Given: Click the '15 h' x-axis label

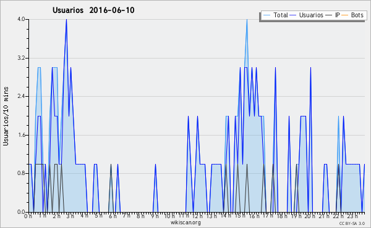Looking at the screenshot, I should pos(239,216).
